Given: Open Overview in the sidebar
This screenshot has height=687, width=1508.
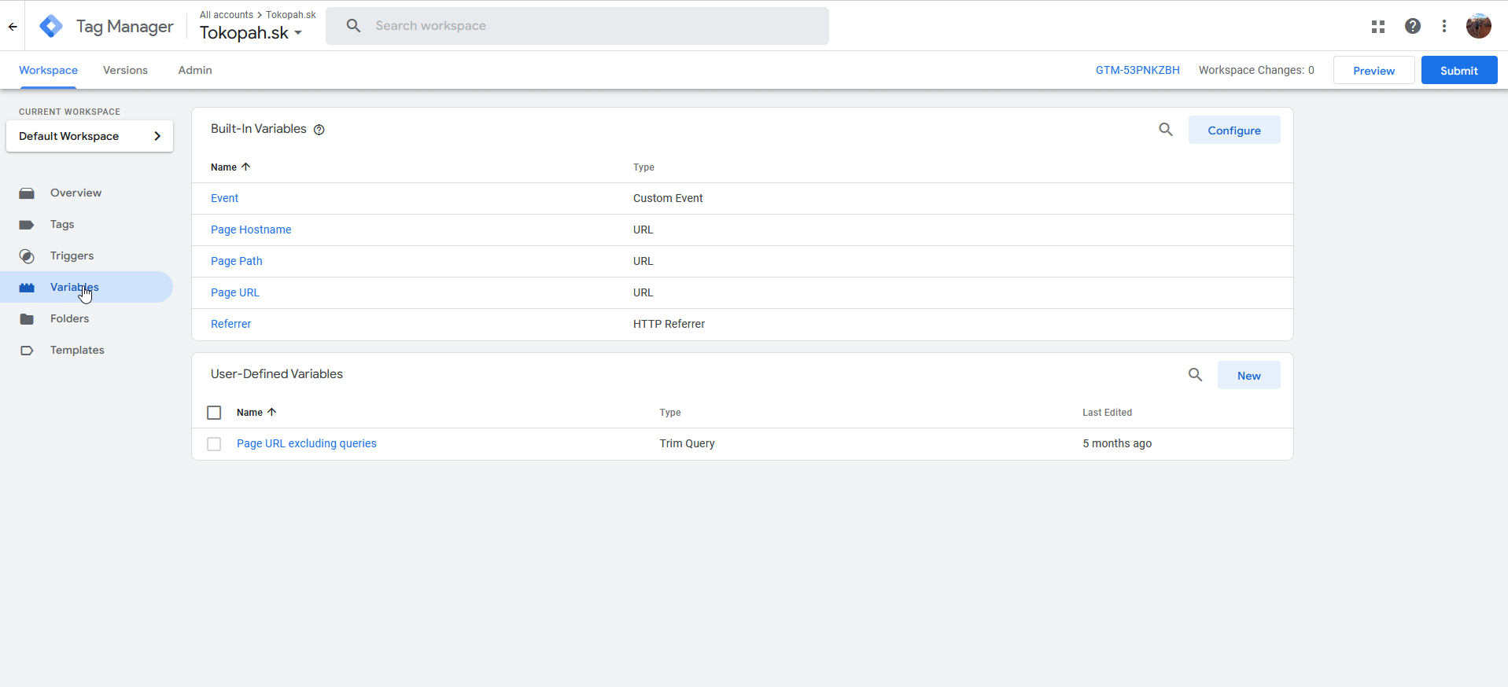Looking at the screenshot, I should pyautogui.click(x=76, y=193).
